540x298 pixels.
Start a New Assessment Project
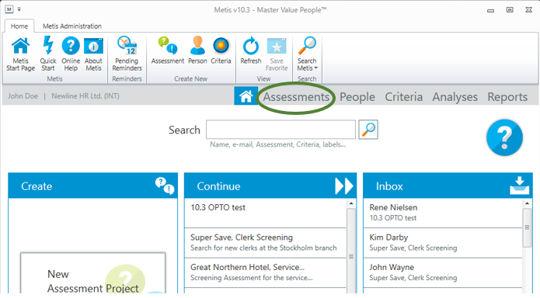point(93,274)
